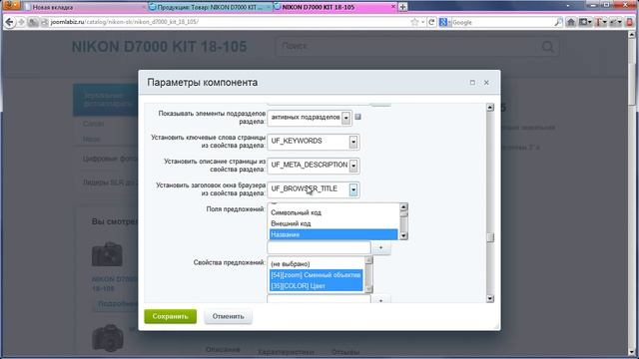
Task: Click Поля предложений list scroll down arrow
Action: [x=403, y=235]
